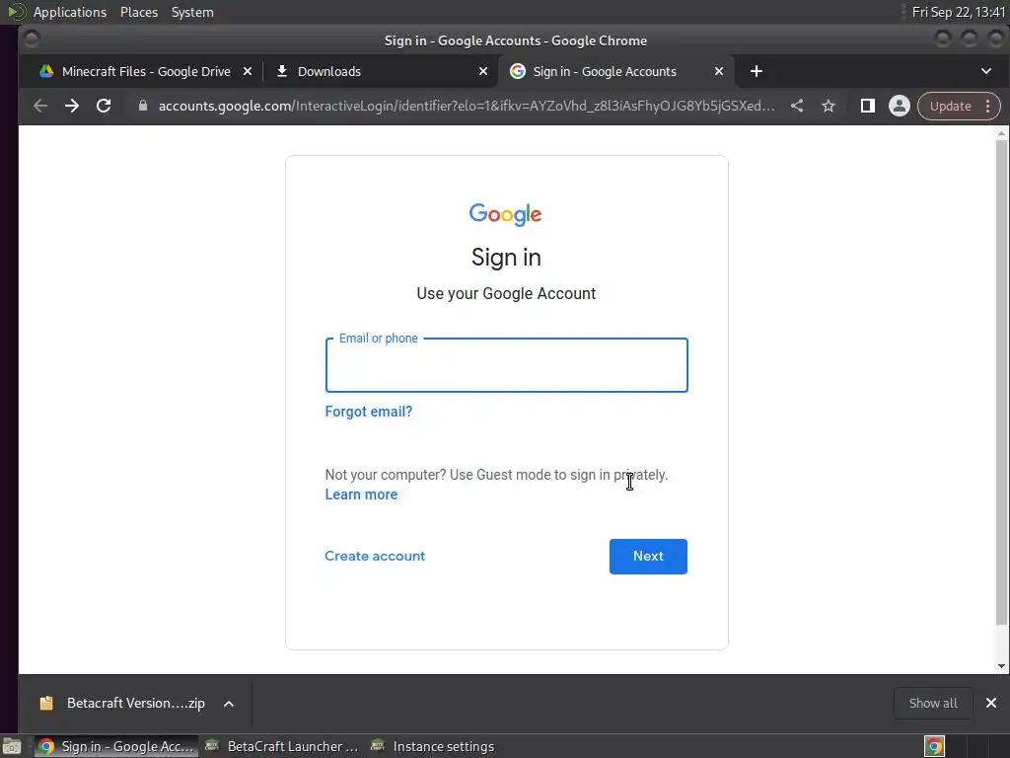Click the Update button
Viewport: 1010px width, 758px height.
pyautogui.click(x=950, y=106)
